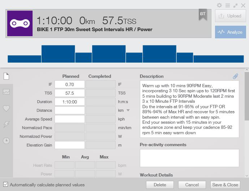Edit the planned Duration field 1:10:00
This screenshot has height=191, width=249.
click(70, 102)
